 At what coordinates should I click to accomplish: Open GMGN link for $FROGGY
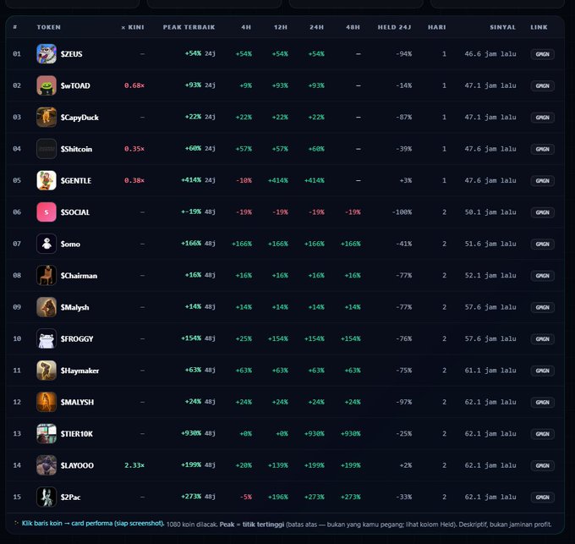click(542, 339)
